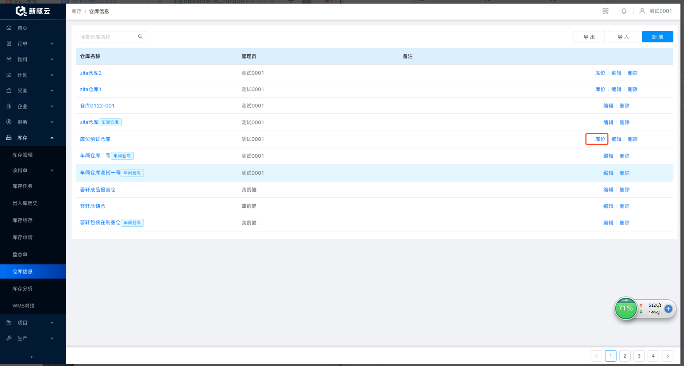The width and height of the screenshot is (684, 366).
Task: Go to page 3
Action: pos(639,356)
